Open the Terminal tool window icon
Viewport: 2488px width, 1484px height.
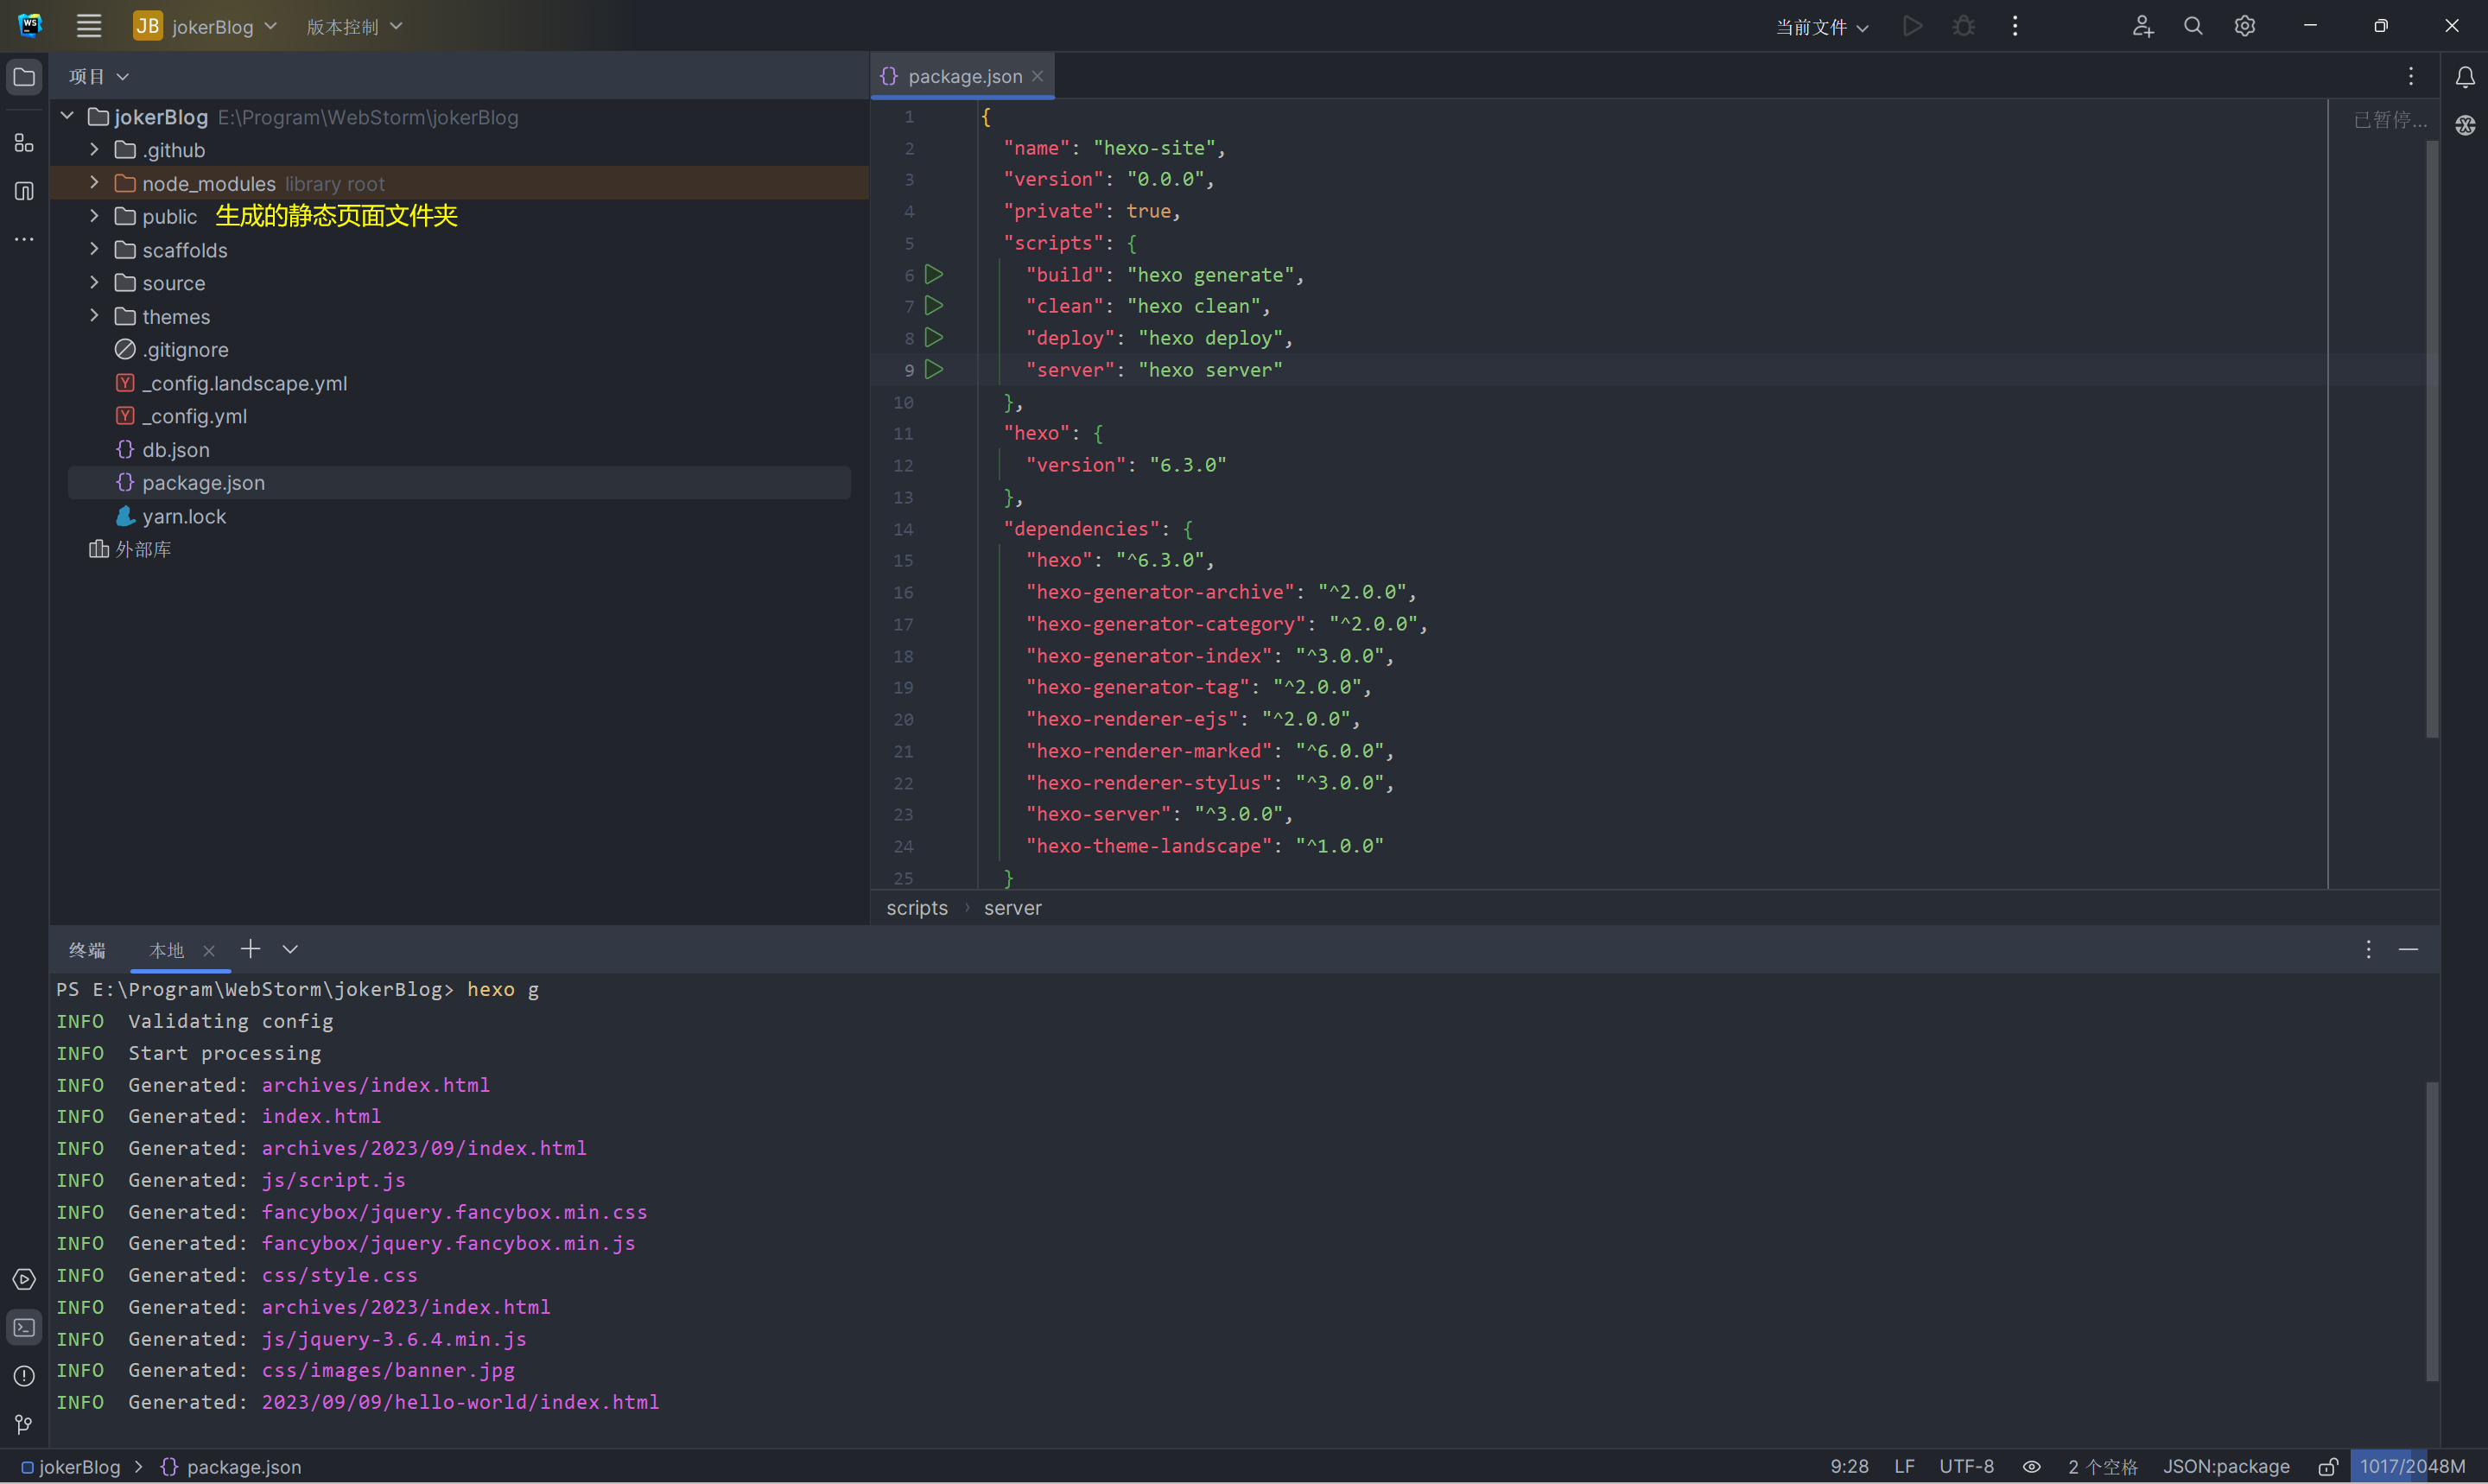(x=24, y=1328)
